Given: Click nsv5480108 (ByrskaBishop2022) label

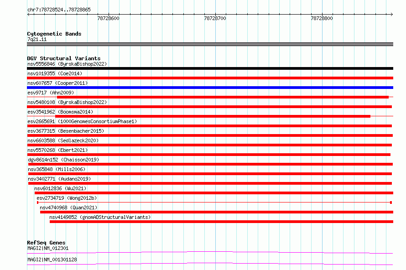Looking at the screenshot, I should click(x=67, y=102).
